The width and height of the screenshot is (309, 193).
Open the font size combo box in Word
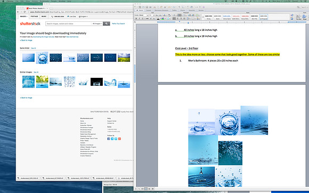coord(152,15)
